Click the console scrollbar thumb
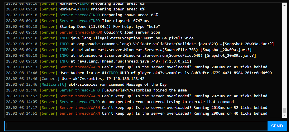Screen dimensions: 289x132 point(285,111)
